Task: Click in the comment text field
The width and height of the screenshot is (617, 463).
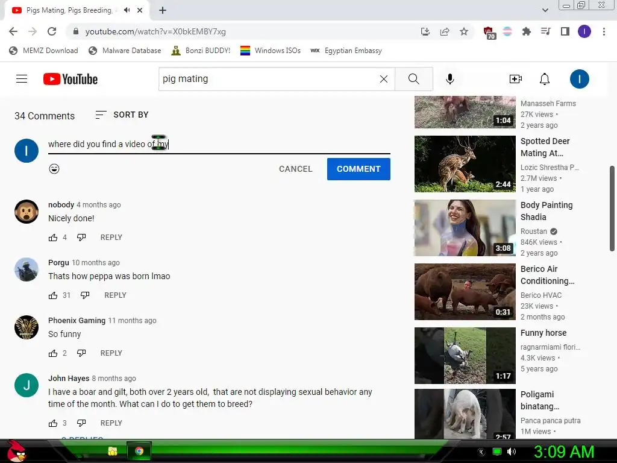Action: coord(219,144)
